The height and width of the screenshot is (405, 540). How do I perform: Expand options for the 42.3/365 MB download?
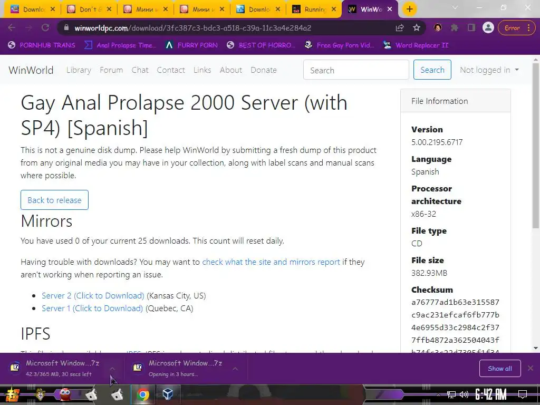point(112,369)
